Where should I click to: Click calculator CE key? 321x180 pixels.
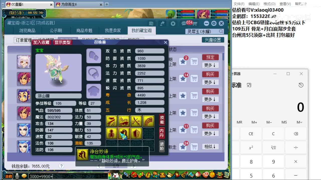pos(251,134)
